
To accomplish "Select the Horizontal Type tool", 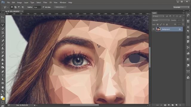I will coord(3,75).
